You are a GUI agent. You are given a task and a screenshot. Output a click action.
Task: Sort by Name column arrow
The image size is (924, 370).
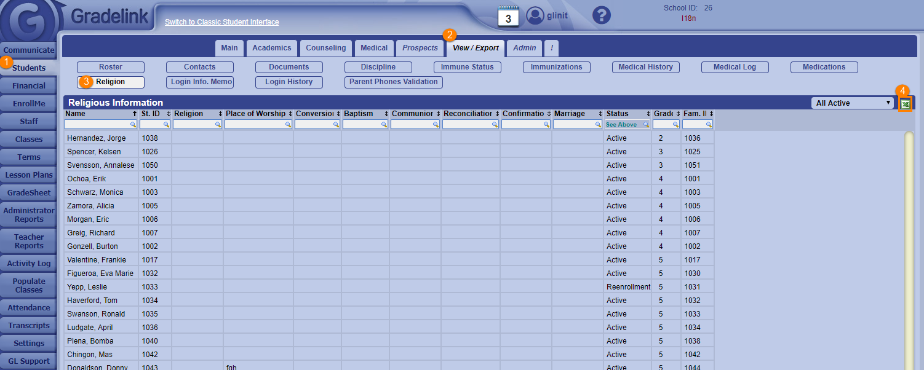(x=135, y=114)
